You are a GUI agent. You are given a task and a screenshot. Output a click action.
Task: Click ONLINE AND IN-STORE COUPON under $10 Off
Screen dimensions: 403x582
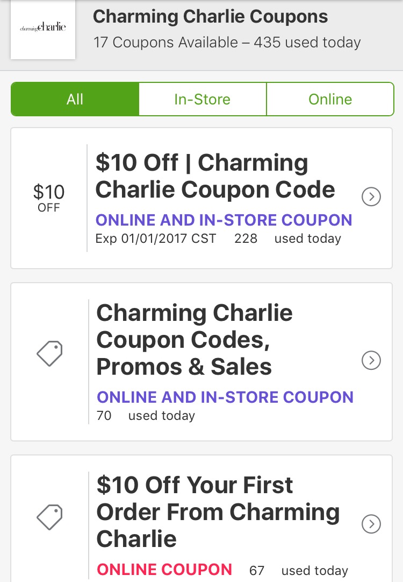point(224,220)
